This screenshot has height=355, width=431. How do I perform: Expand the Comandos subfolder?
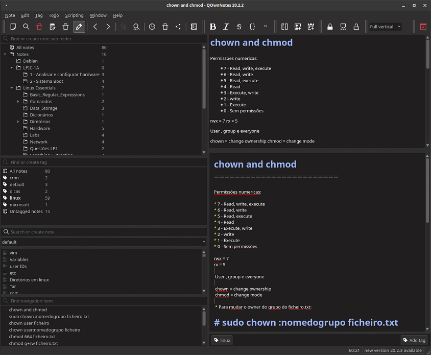[x=18, y=102]
